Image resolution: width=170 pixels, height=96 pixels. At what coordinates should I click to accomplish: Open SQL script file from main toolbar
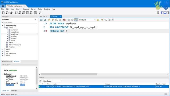pyautogui.click(x=7, y=13)
